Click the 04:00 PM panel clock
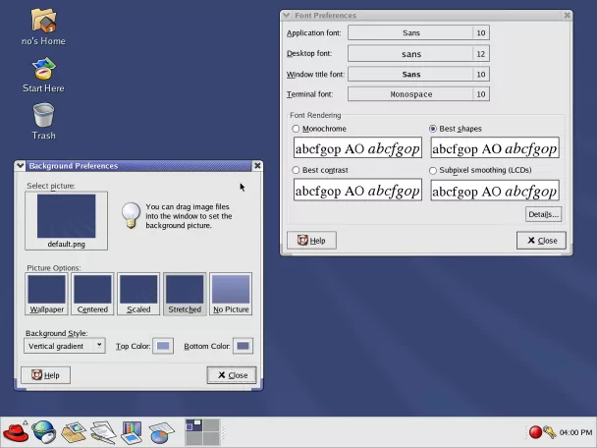Screen dimensions: 597x448 (575, 432)
